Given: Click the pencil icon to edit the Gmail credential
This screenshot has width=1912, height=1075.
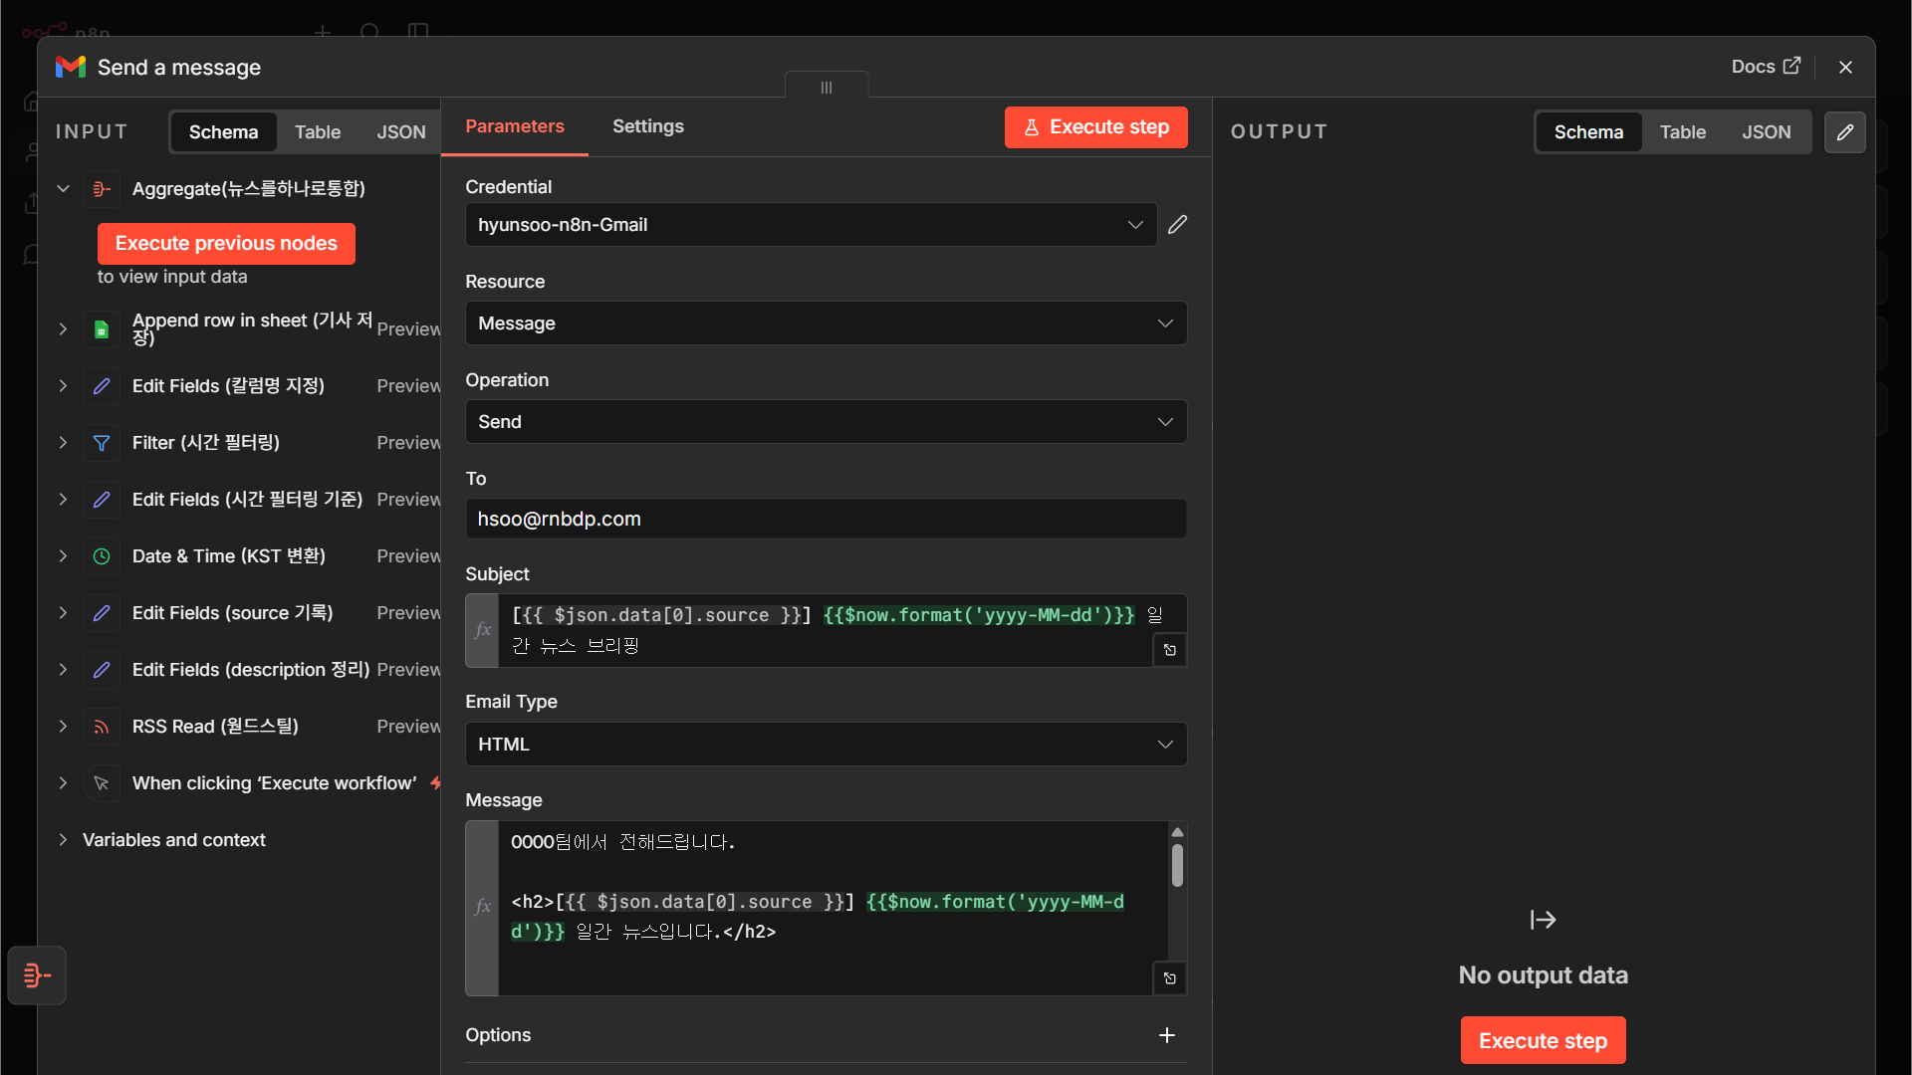Looking at the screenshot, I should tap(1177, 225).
